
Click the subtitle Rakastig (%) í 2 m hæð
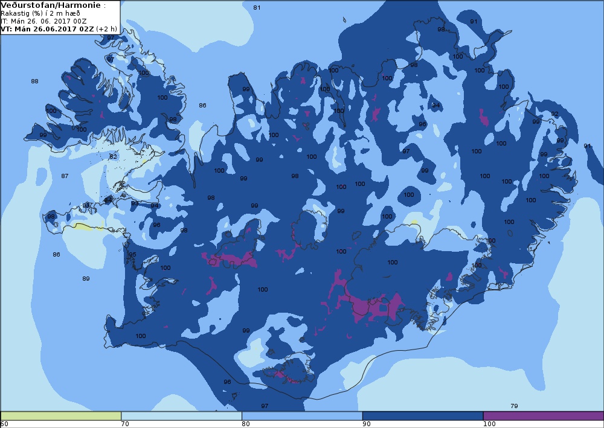tap(40, 13)
